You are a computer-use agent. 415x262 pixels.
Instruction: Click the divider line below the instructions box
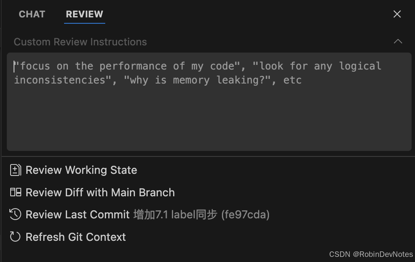pos(208,156)
